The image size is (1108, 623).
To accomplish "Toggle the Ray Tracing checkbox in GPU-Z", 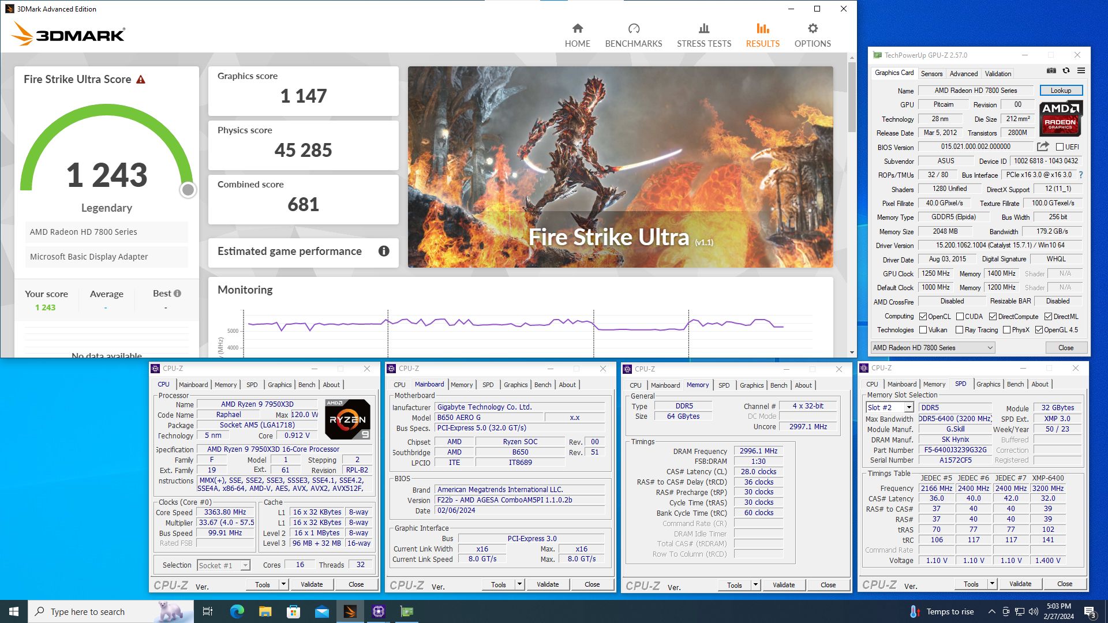I will [959, 330].
